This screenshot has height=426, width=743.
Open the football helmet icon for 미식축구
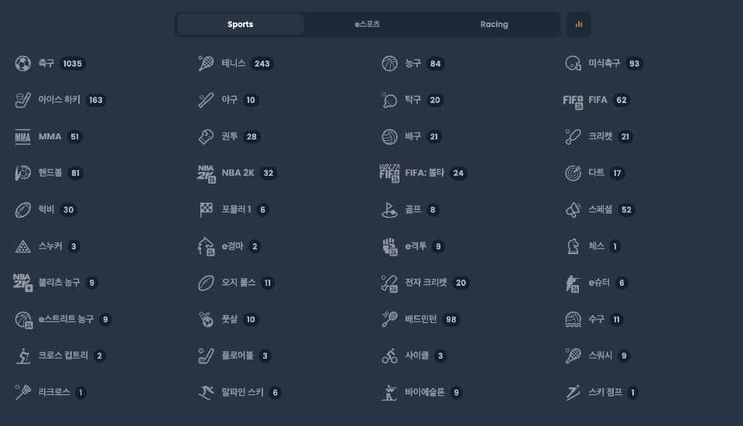tap(573, 64)
